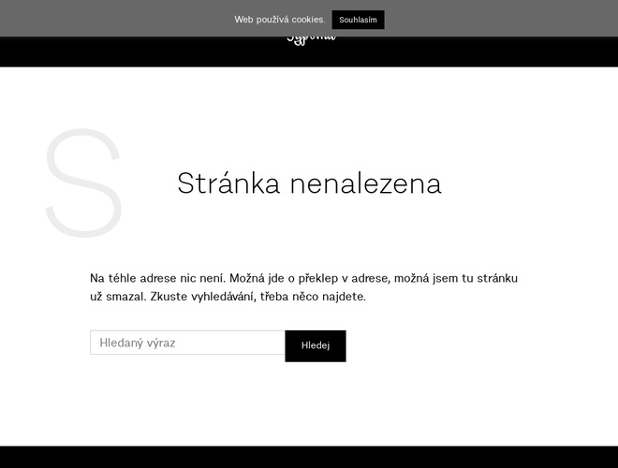The width and height of the screenshot is (618, 468).
Task: Click the large gray decorative S letter
Action: click(83, 183)
